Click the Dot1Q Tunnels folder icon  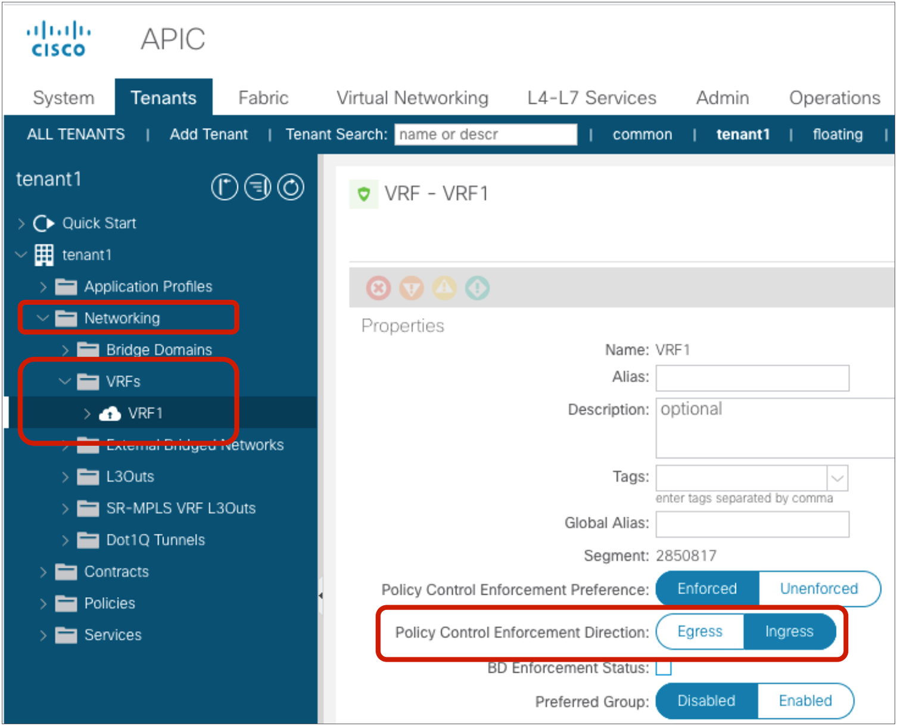click(x=88, y=540)
